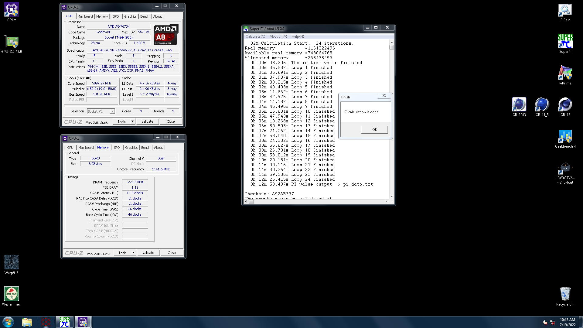
Task: Open the GPU-Z.2.43.0 desktop icon
Action: coord(12,44)
